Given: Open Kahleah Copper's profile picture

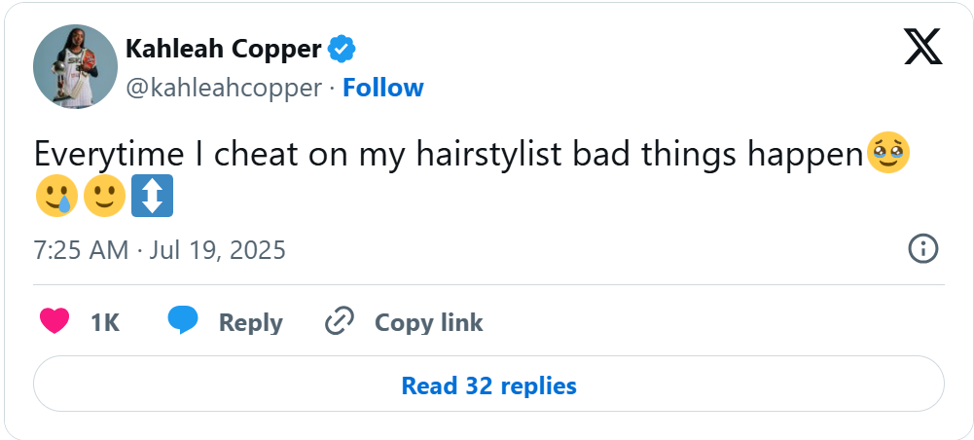Looking at the screenshot, I should coord(75,66).
